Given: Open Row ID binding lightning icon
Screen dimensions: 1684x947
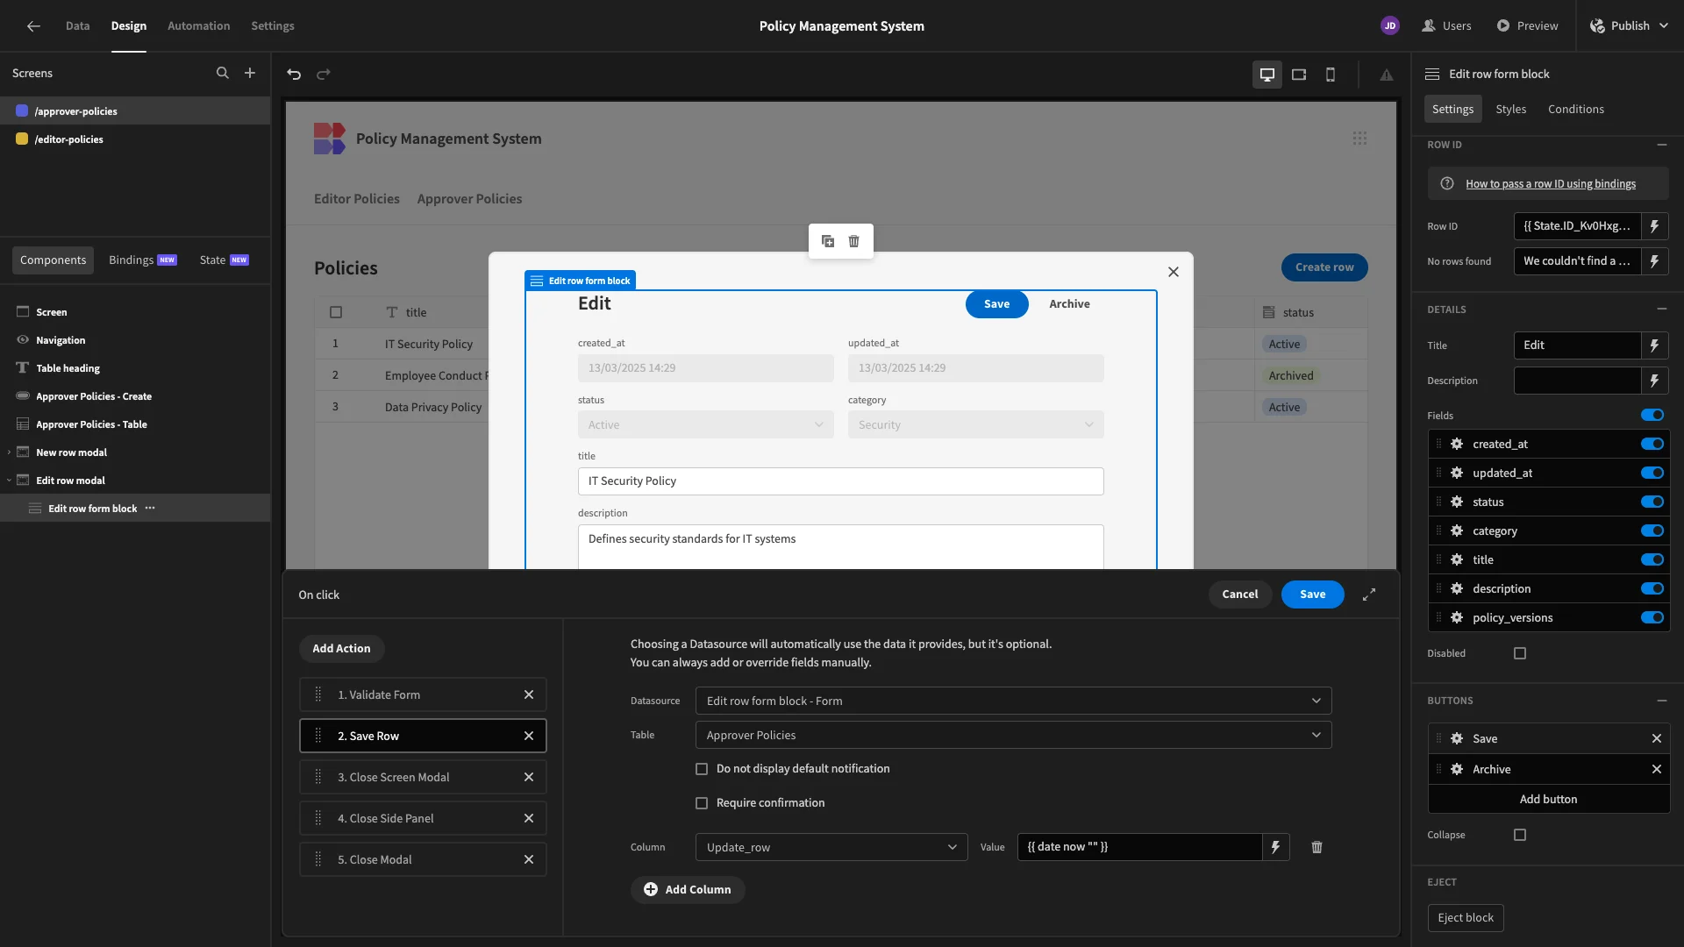Looking at the screenshot, I should pyautogui.click(x=1654, y=226).
